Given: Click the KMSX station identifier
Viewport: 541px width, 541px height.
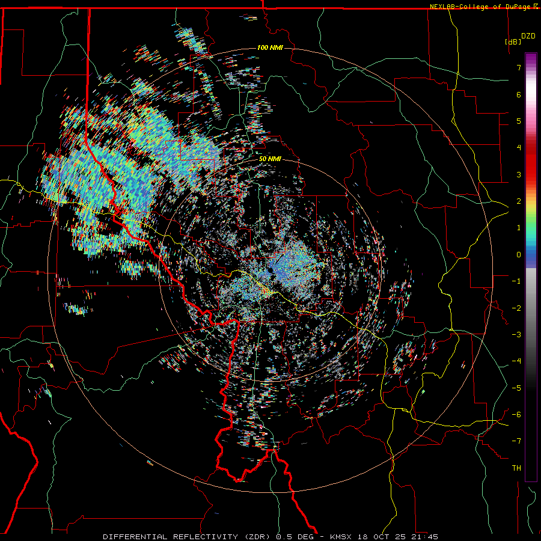Looking at the screenshot, I should 341,537.
